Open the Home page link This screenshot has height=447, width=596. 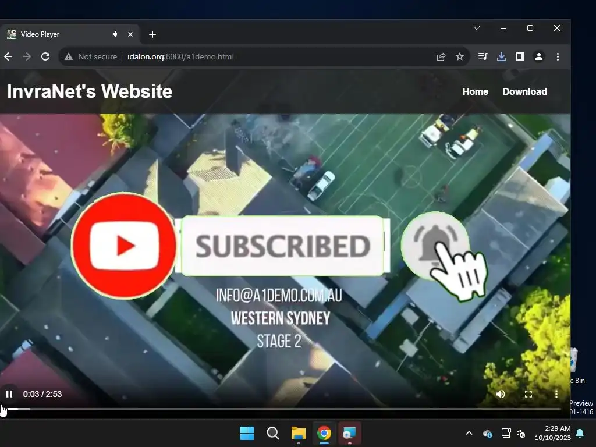coord(475,91)
